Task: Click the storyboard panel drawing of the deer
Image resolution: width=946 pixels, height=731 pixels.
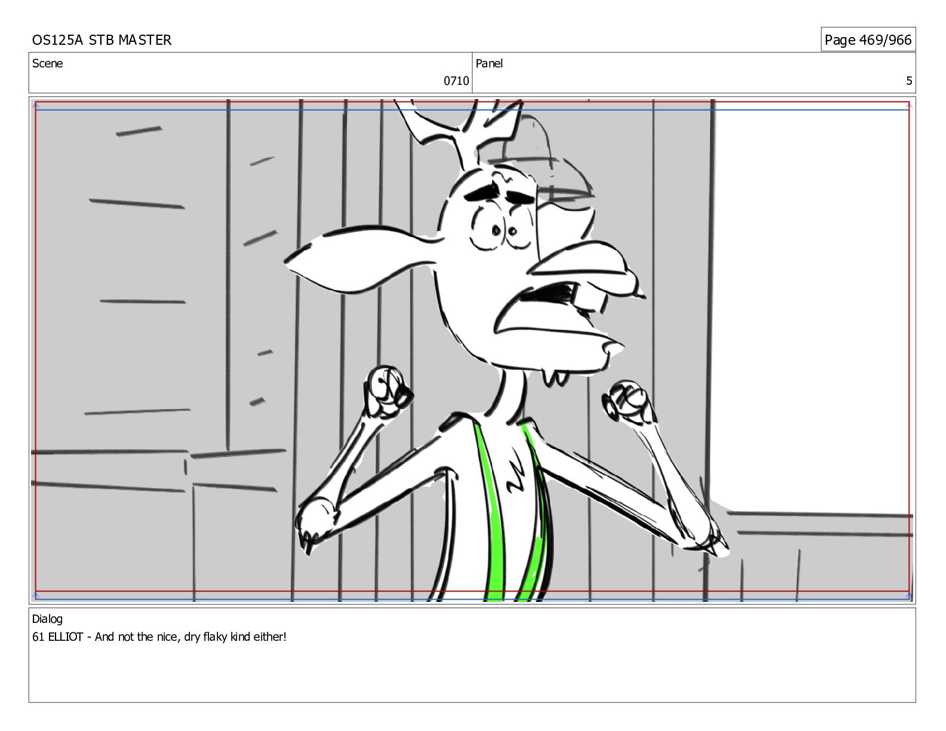Action: pyautogui.click(x=472, y=350)
